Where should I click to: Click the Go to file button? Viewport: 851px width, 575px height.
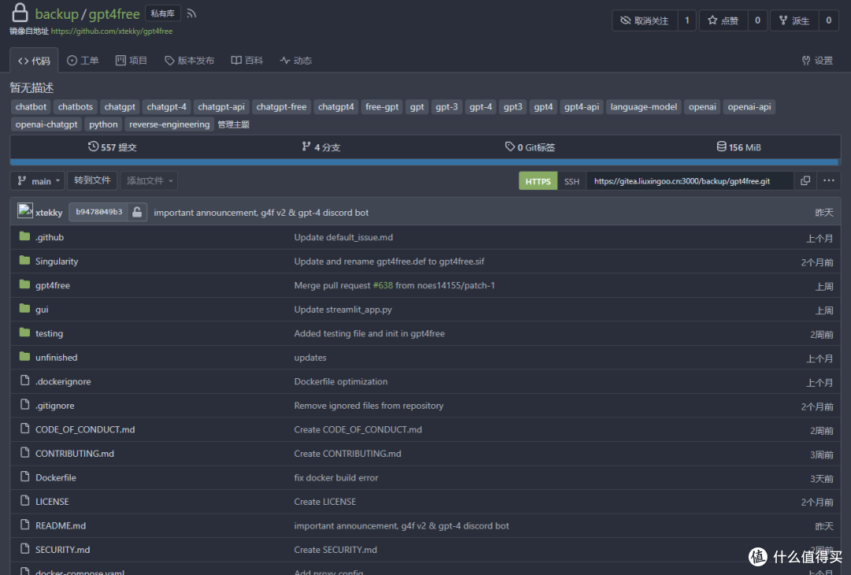coord(92,181)
